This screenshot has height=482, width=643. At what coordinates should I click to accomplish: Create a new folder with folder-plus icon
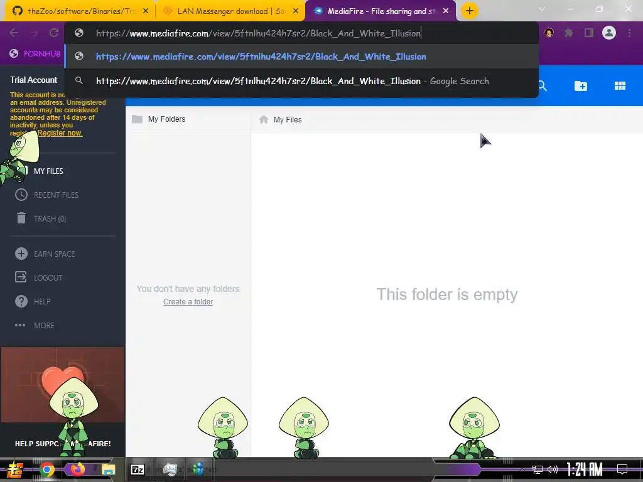pos(581,85)
